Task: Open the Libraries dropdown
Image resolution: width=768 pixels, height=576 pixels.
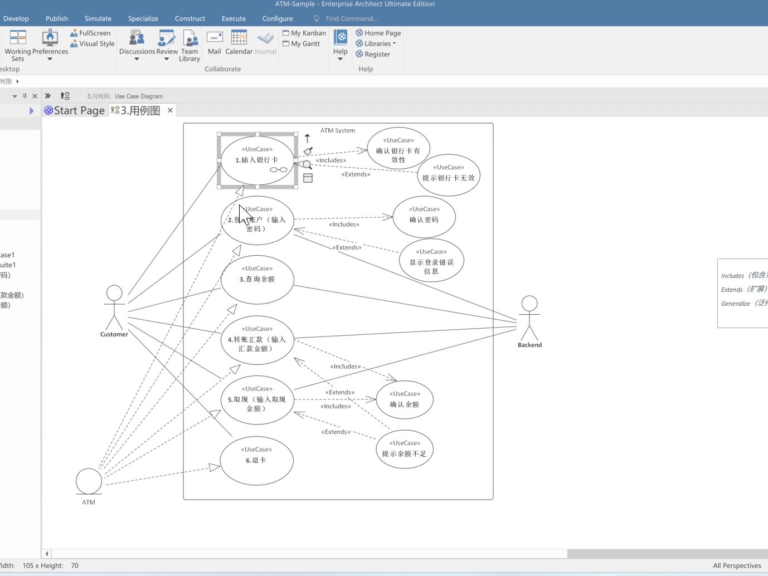Action: (376, 43)
